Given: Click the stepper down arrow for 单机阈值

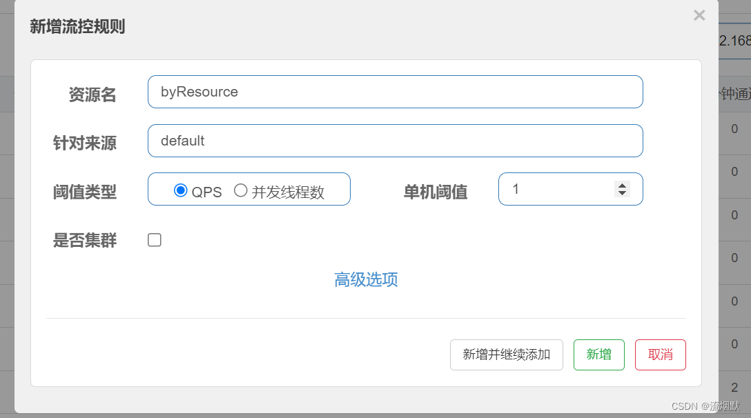Looking at the screenshot, I should [621, 195].
